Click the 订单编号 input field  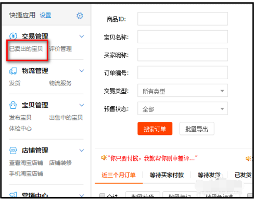click(x=183, y=72)
